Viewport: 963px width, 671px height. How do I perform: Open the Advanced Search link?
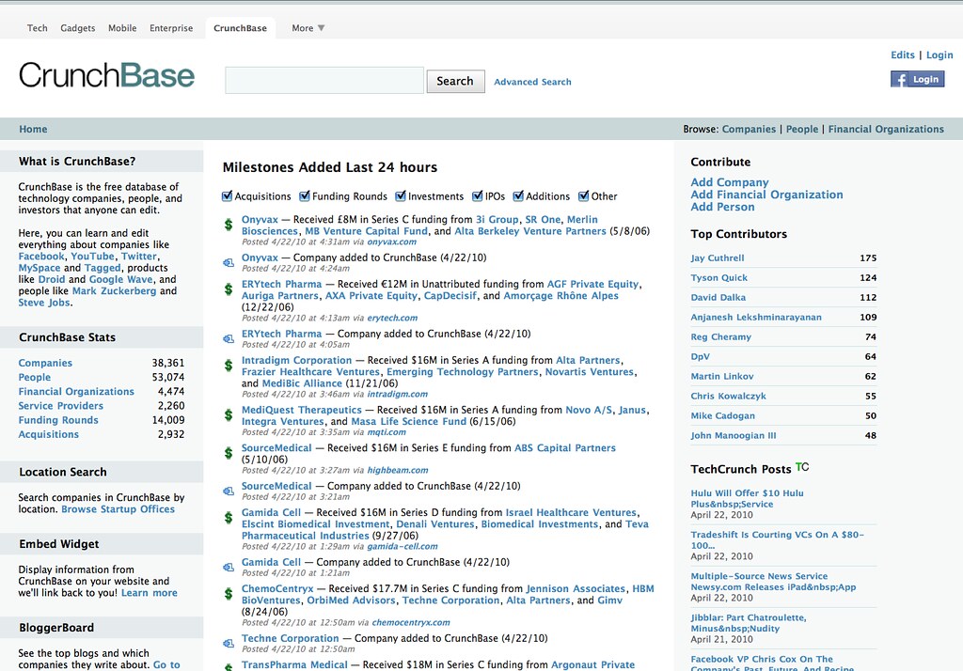(x=532, y=82)
